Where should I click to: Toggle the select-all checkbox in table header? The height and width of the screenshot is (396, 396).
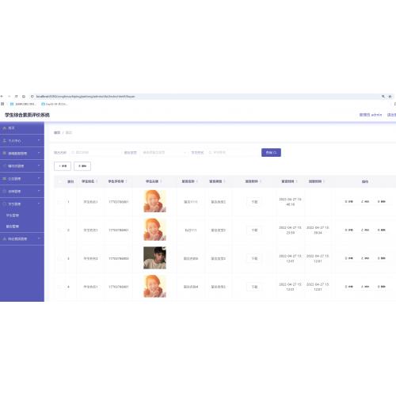(x=60, y=181)
